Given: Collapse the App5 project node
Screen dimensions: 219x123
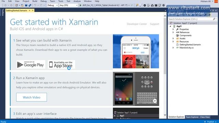Looking at the screenshot, I should [170, 26].
